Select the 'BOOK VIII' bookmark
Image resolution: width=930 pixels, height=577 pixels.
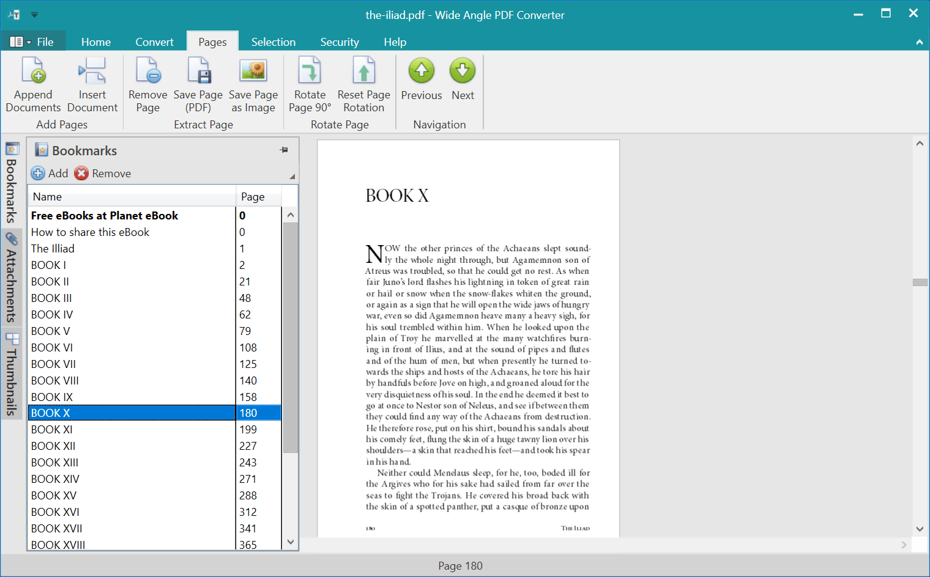[x=132, y=380]
